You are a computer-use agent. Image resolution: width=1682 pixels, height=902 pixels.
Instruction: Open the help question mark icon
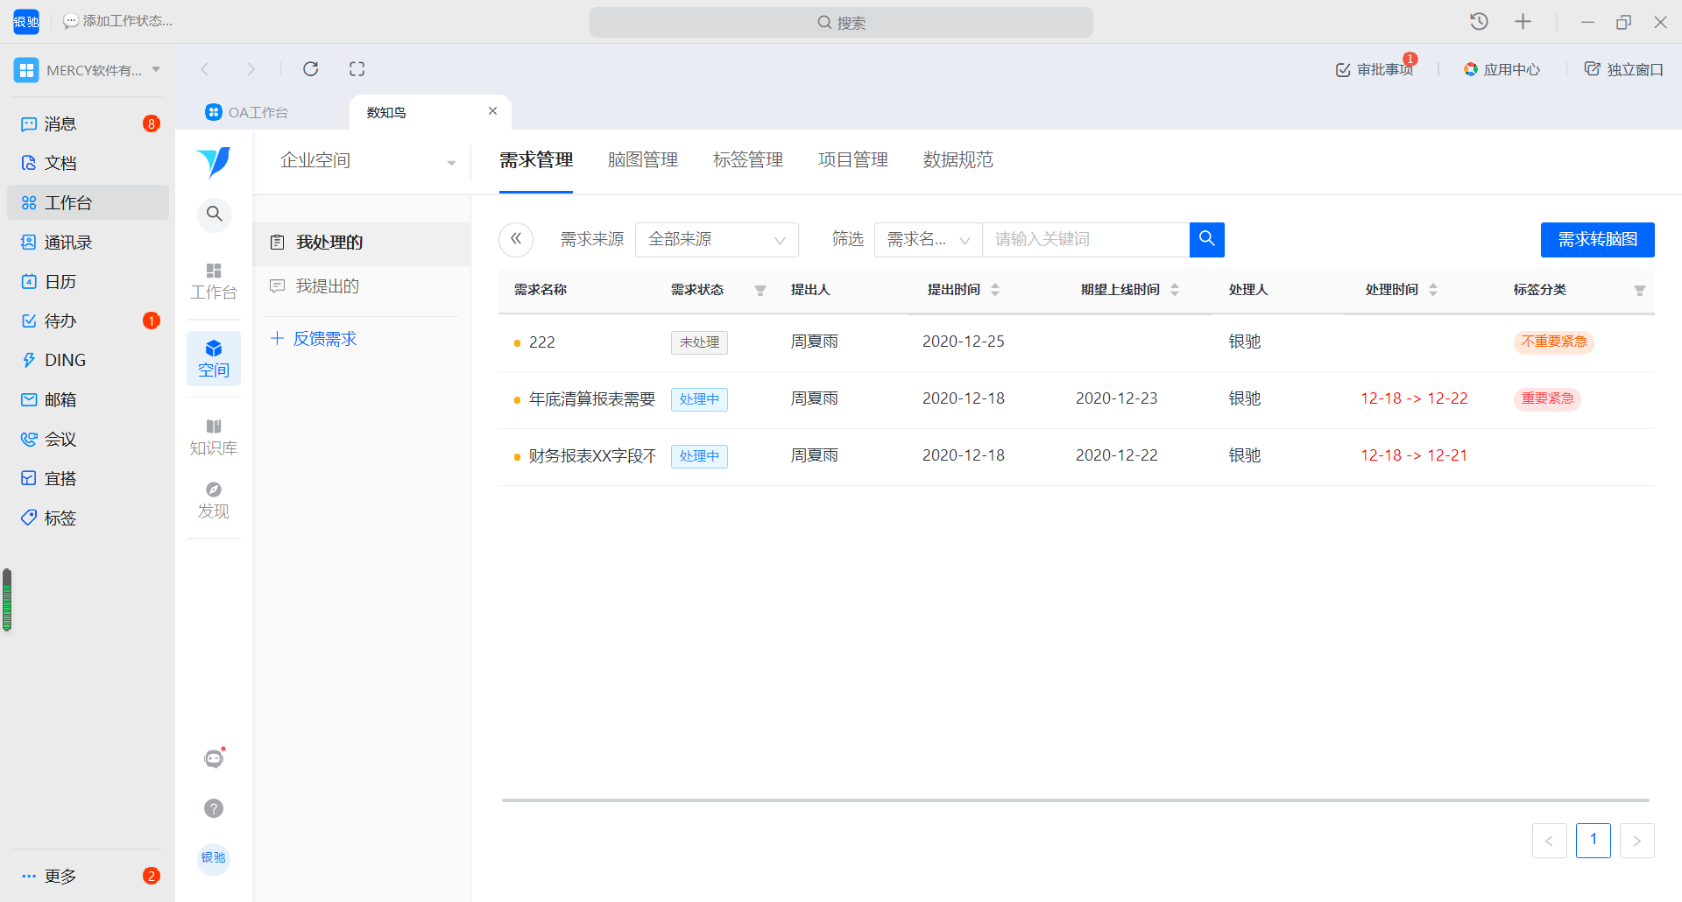tap(214, 808)
